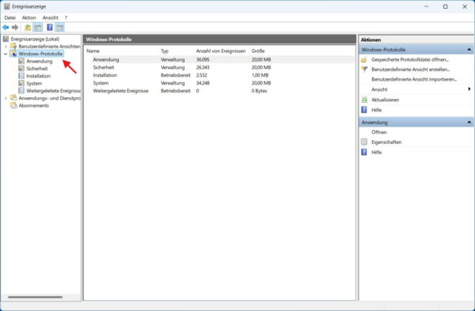475x311 pixels.
Task: Select the System row in the list
Action: click(219, 83)
